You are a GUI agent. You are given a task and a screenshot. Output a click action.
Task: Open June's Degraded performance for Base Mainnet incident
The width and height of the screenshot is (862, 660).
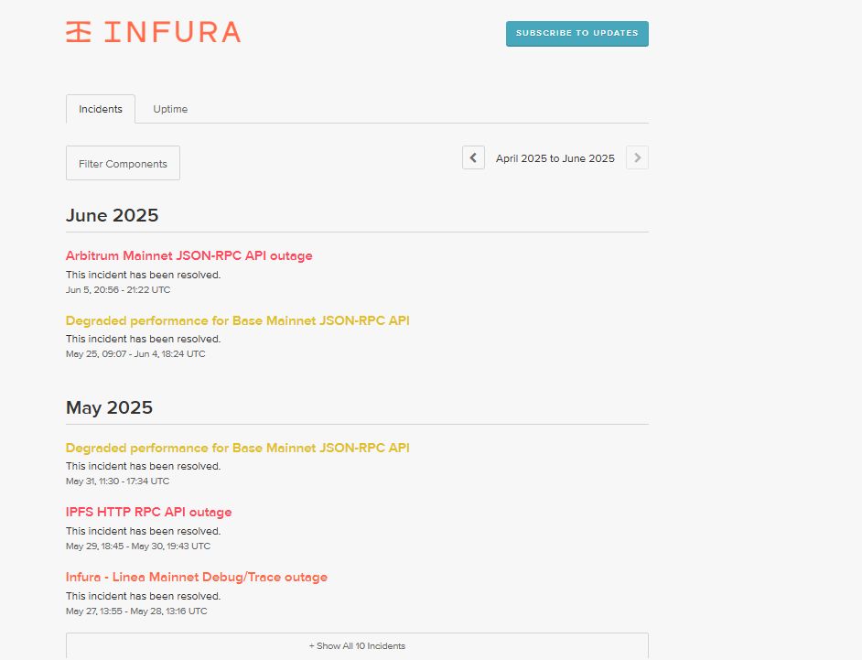pyautogui.click(x=238, y=320)
